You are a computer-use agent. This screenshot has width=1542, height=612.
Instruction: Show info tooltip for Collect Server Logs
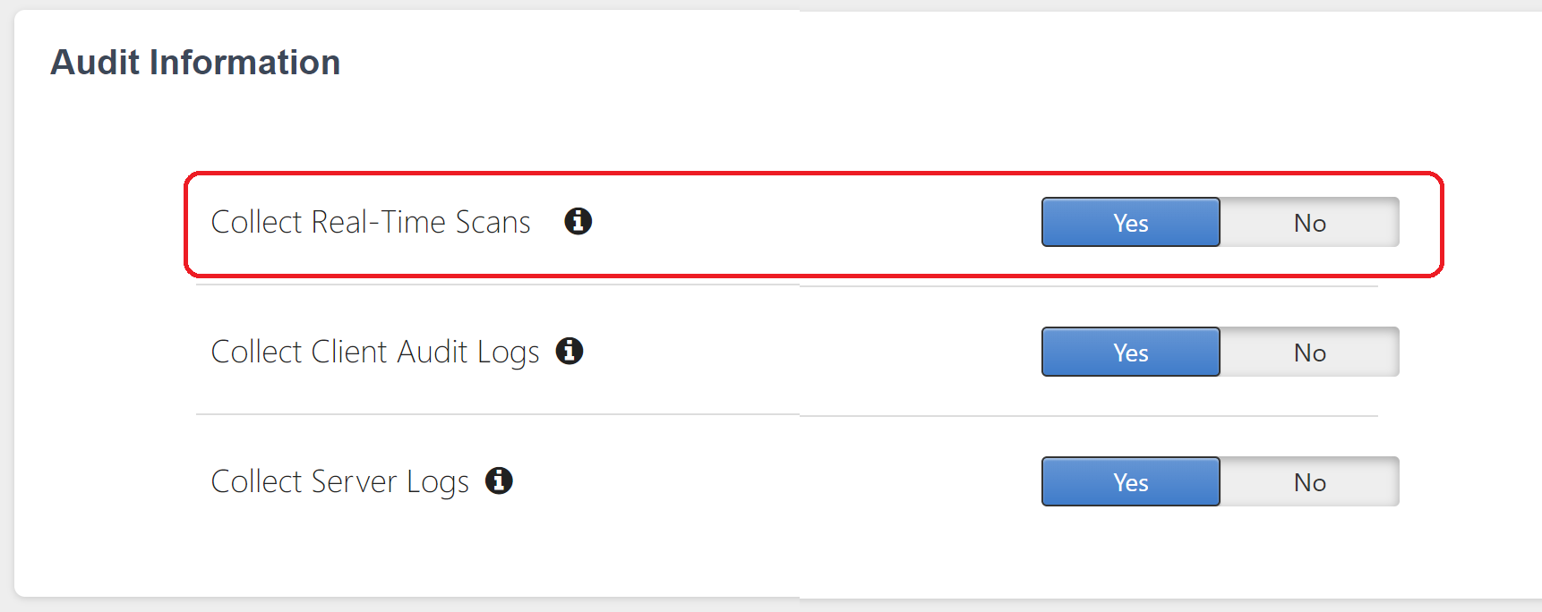pos(499,480)
